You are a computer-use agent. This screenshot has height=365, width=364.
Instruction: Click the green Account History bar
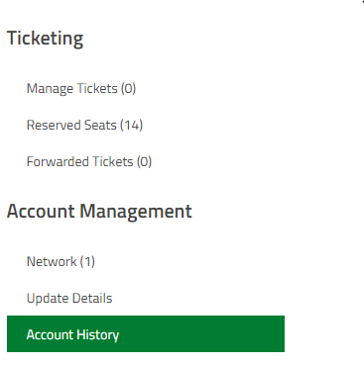(x=146, y=334)
